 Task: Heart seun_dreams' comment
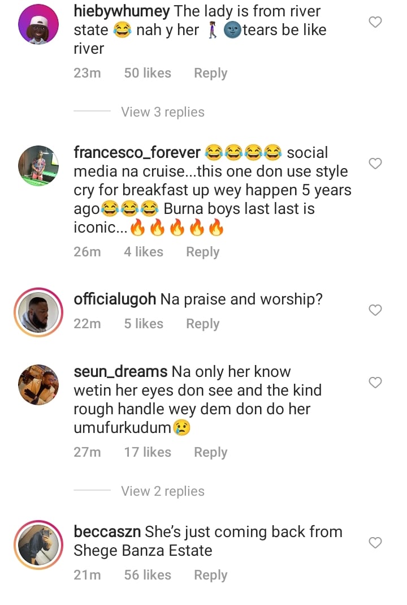click(375, 383)
